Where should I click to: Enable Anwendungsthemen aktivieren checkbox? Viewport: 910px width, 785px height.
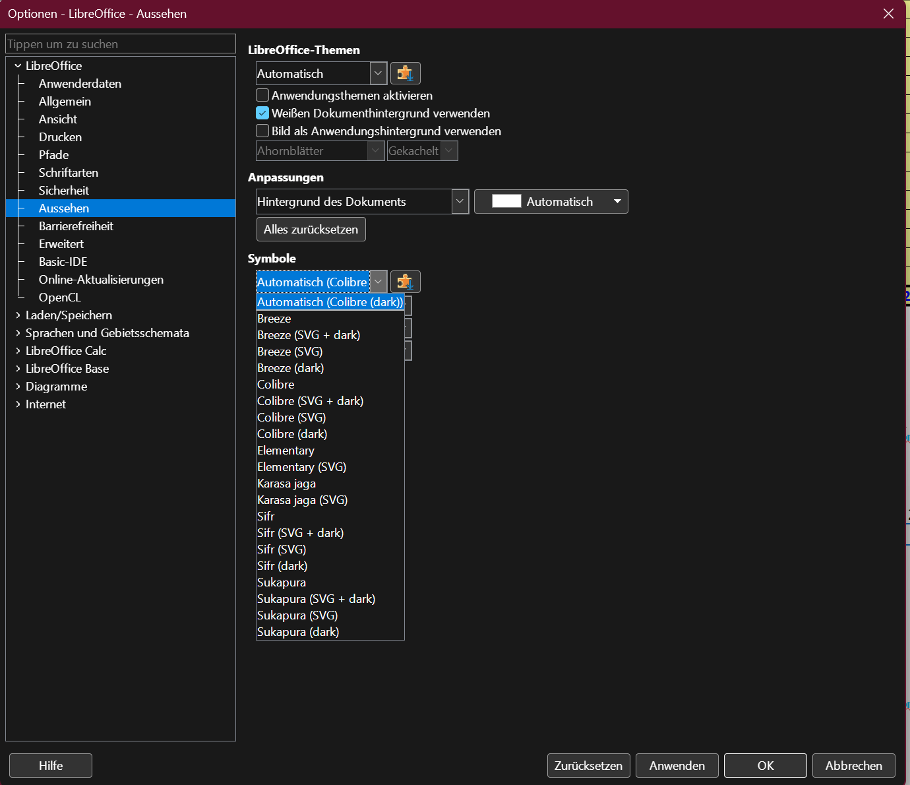pos(262,95)
